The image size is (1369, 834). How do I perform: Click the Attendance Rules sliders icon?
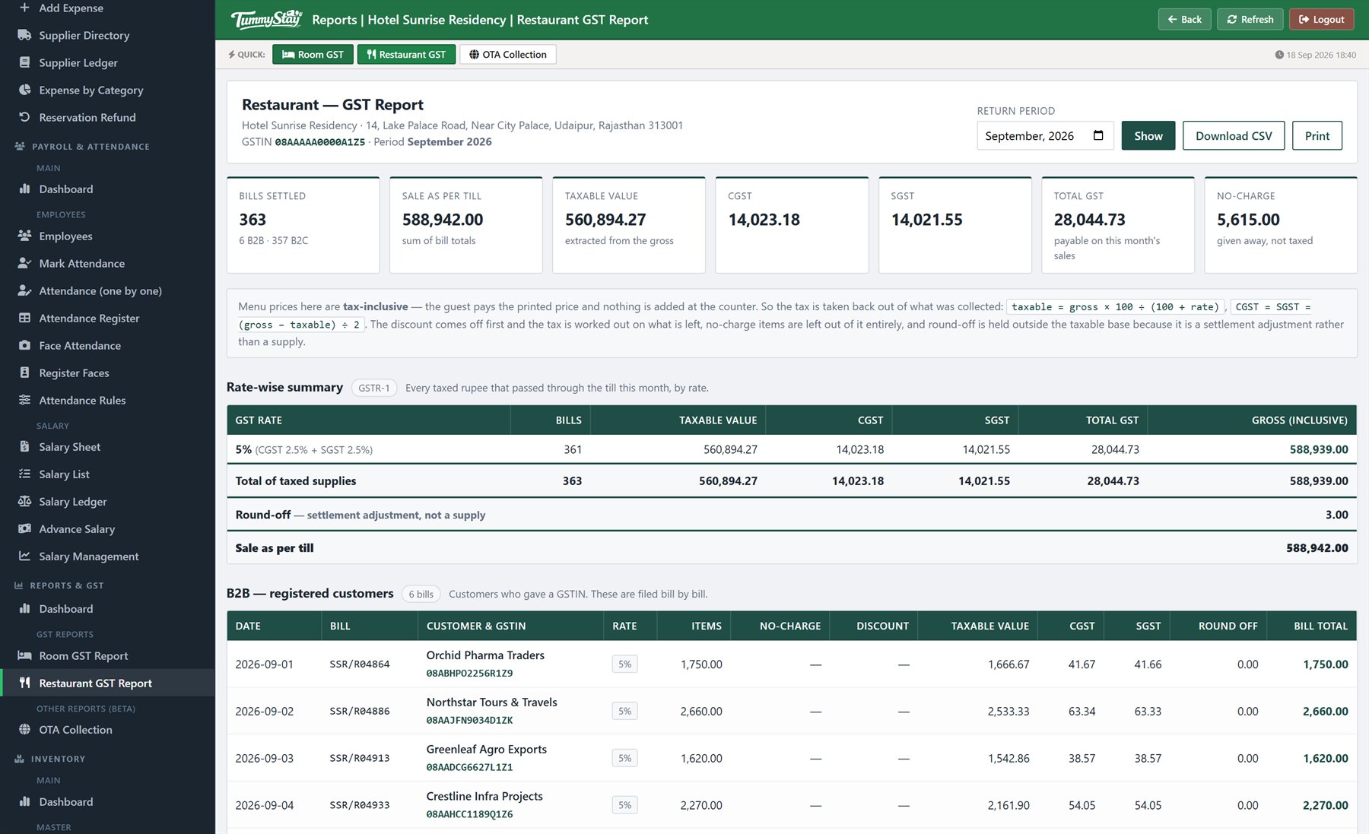click(x=24, y=400)
